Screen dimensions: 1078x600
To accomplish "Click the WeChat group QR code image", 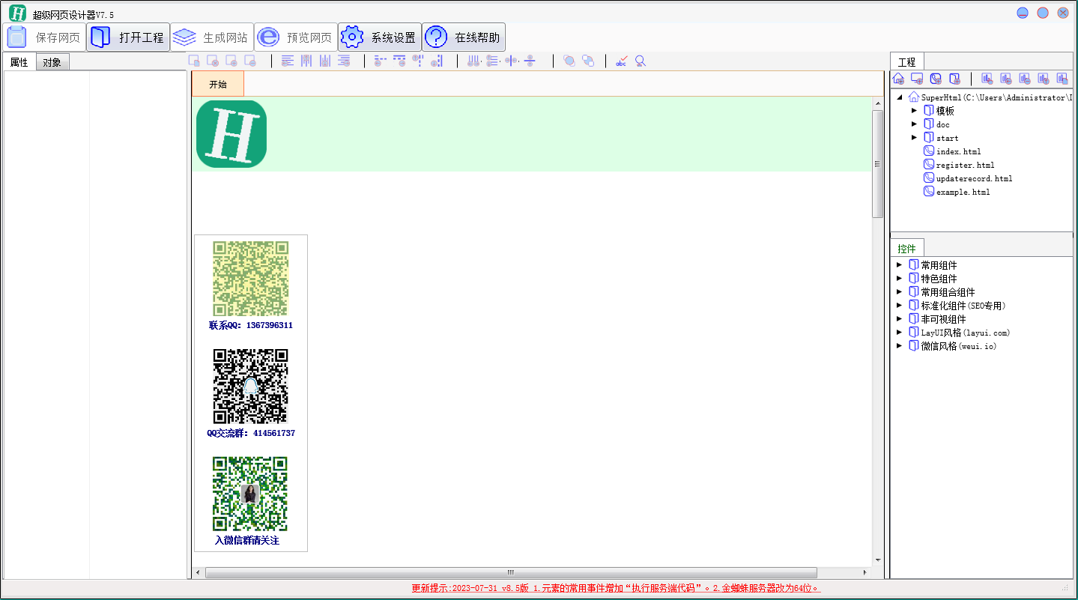I will click(x=250, y=494).
